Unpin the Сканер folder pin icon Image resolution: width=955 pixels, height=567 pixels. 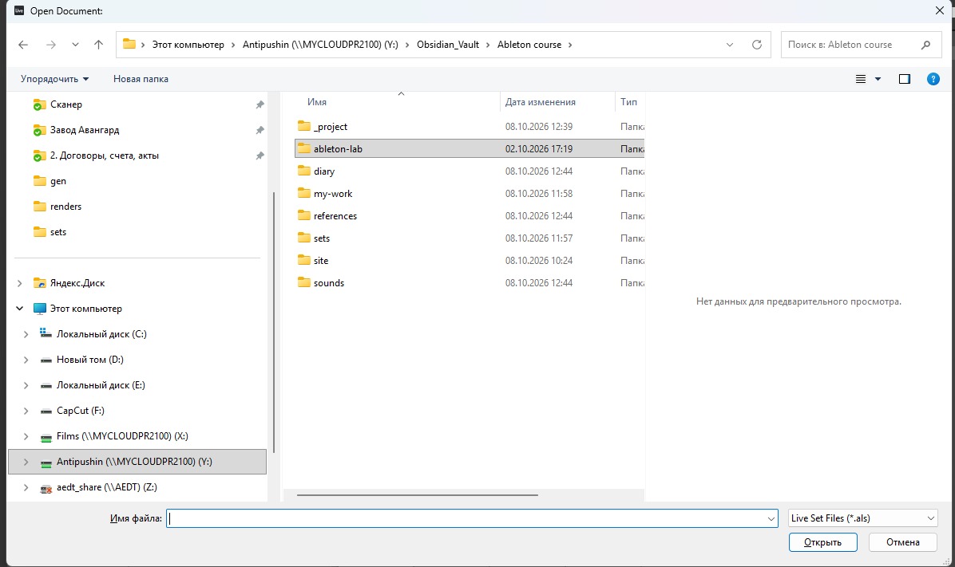(x=260, y=104)
